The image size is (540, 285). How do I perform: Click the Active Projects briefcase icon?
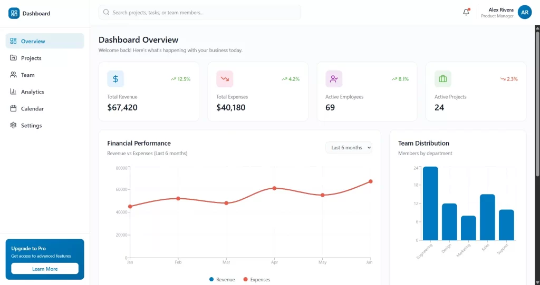[443, 79]
